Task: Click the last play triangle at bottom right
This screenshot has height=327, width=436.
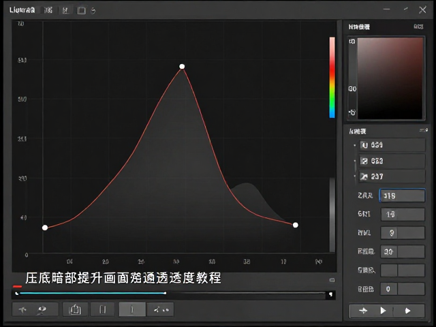Action: click(x=407, y=311)
